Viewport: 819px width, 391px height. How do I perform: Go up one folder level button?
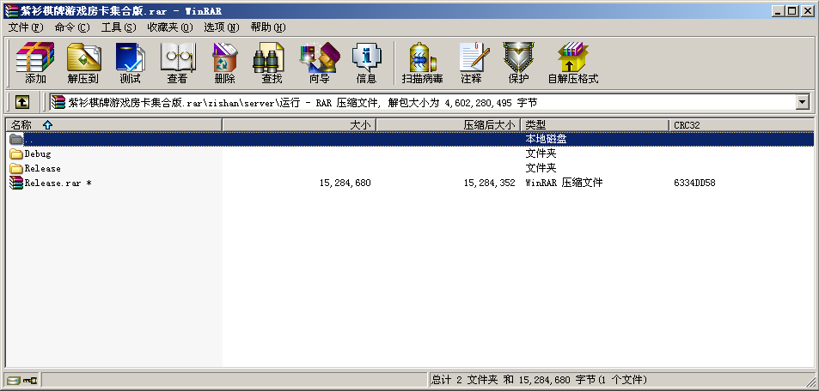tap(21, 102)
